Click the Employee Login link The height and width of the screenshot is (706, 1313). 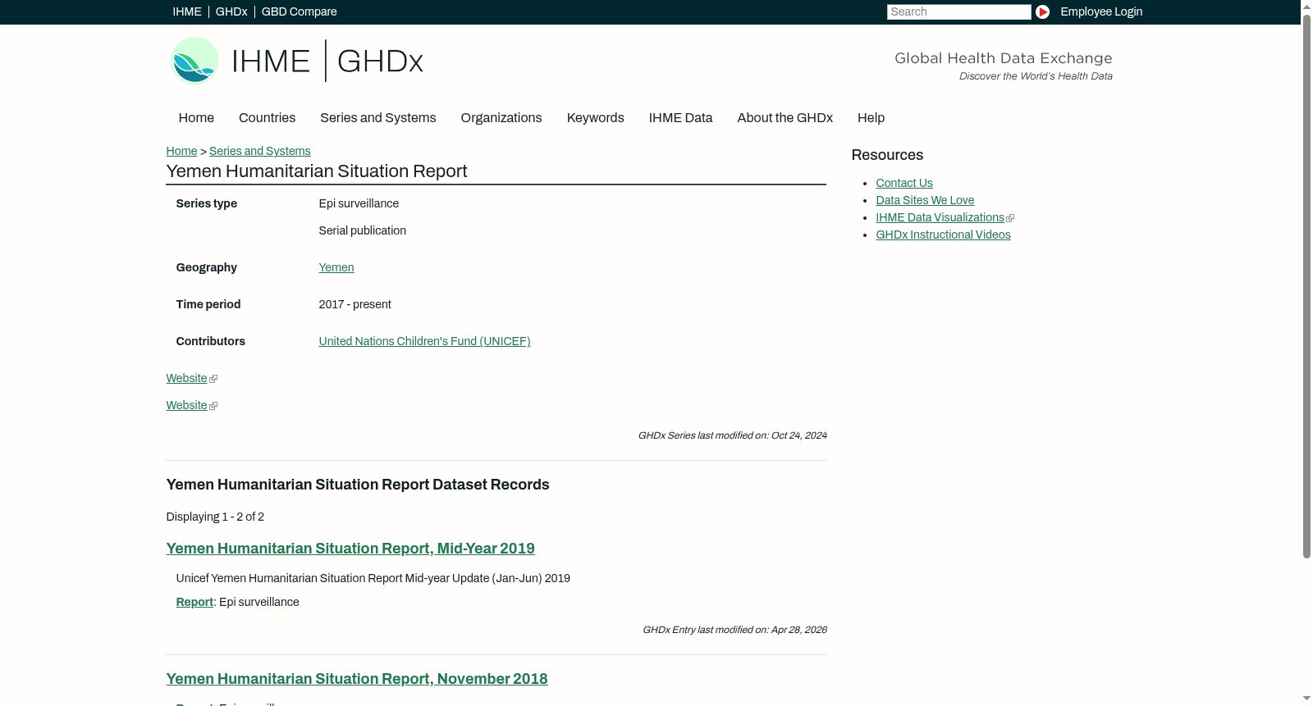point(1101,11)
